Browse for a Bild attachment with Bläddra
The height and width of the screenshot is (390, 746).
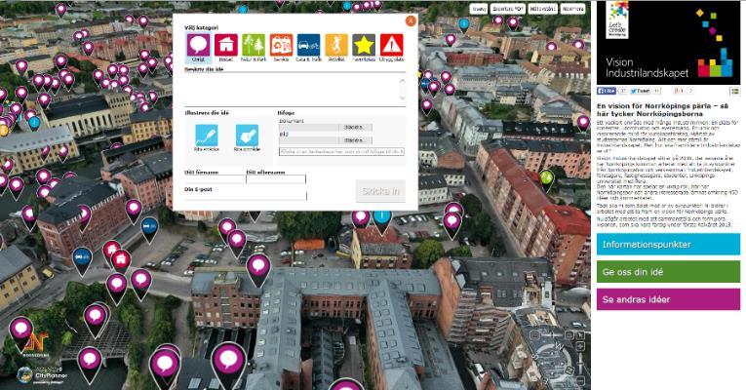[x=353, y=140]
